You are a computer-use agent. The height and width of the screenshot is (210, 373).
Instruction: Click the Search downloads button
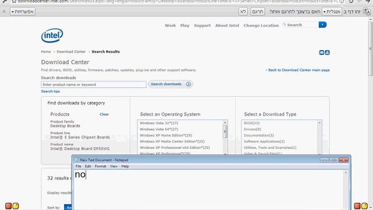click(x=170, y=84)
